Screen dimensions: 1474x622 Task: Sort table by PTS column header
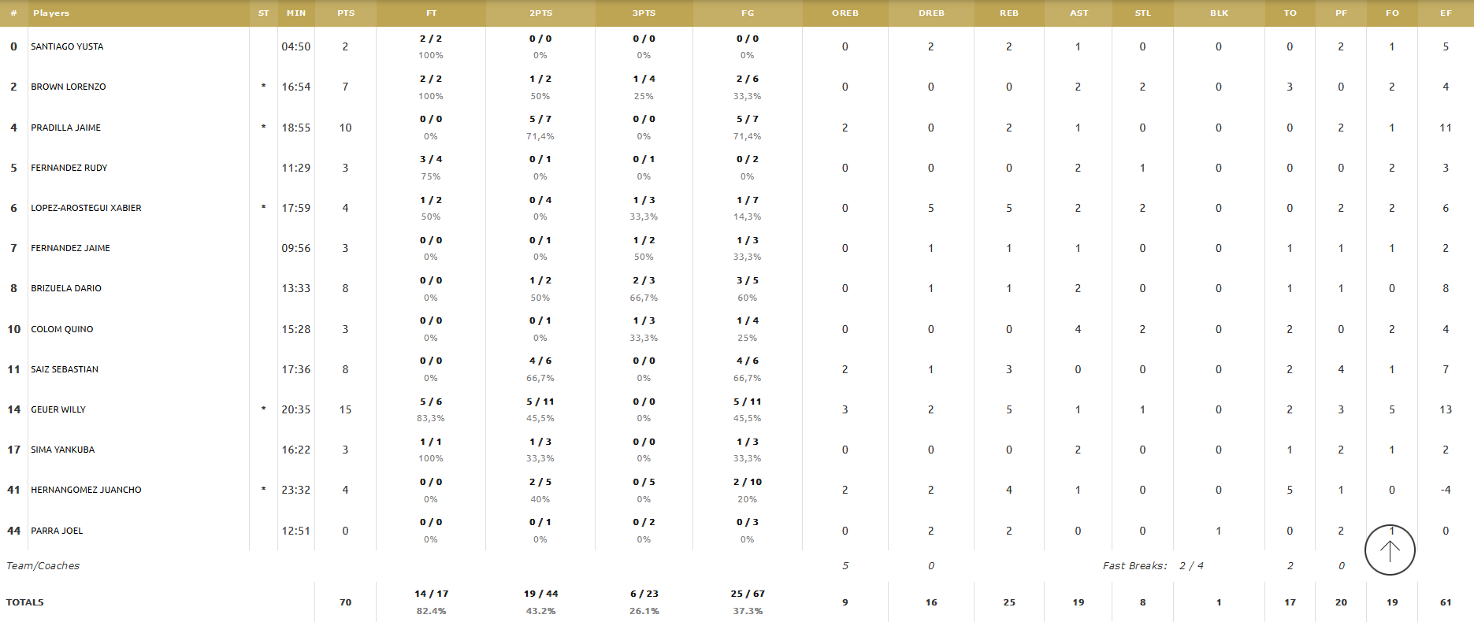346,13
